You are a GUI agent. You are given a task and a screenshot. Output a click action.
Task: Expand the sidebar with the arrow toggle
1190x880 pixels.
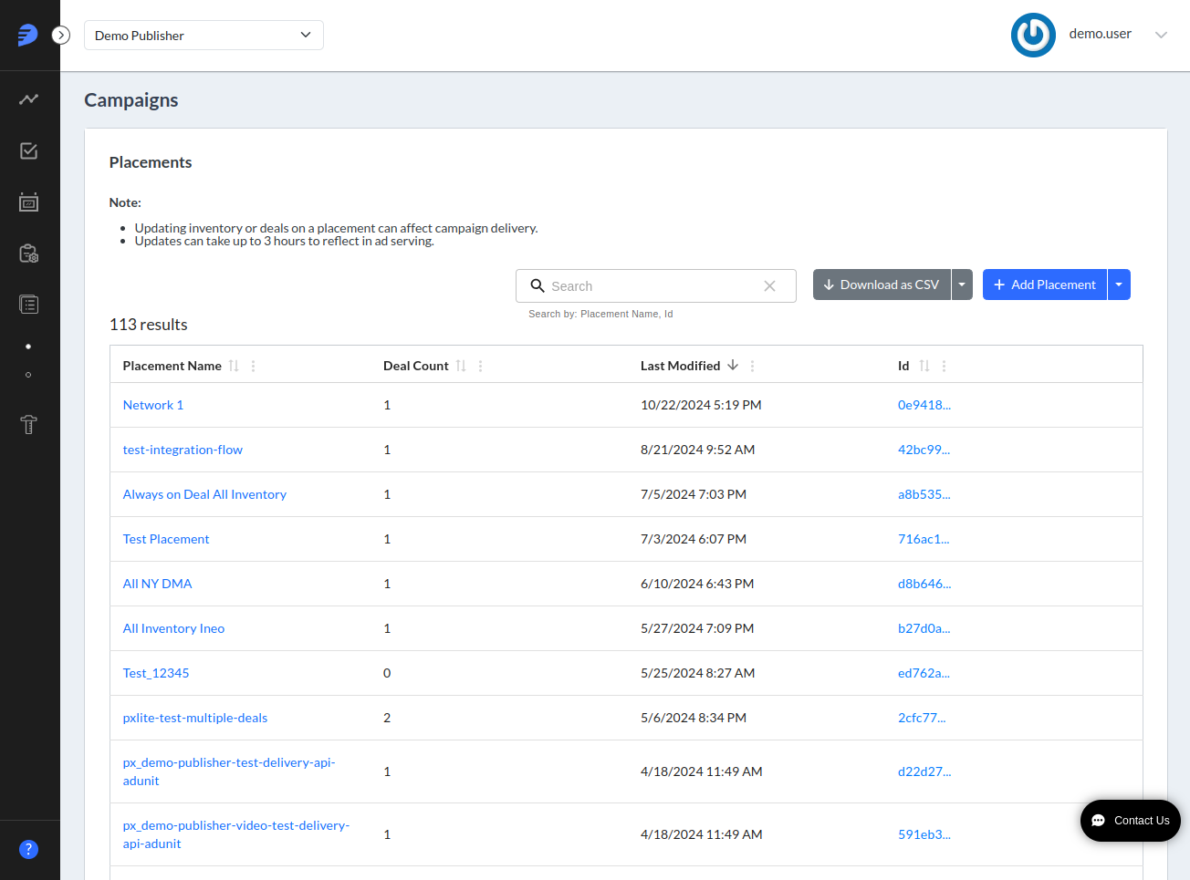click(61, 35)
